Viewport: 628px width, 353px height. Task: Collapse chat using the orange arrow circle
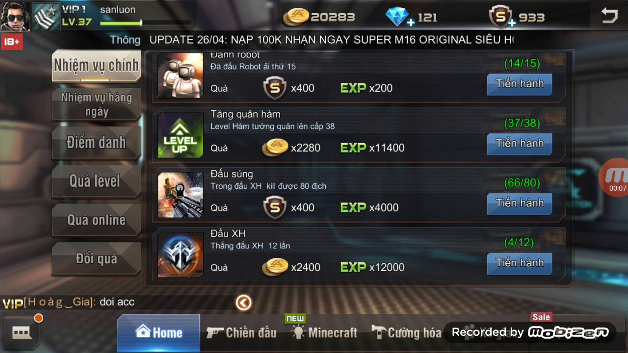(x=243, y=303)
